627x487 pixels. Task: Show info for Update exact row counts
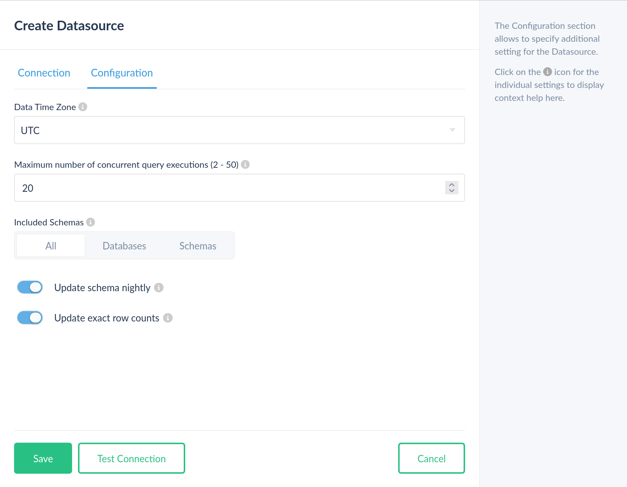coord(168,318)
